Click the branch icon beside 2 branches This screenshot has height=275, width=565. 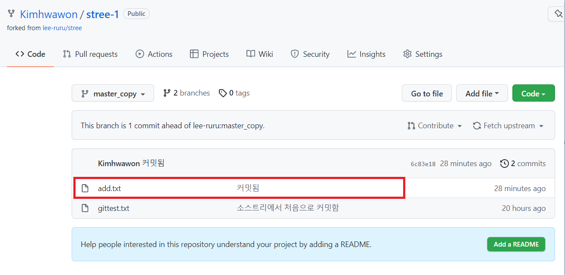pyautogui.click(x=167, y=93)
